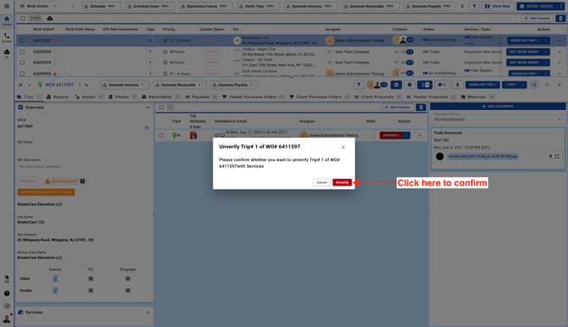Close the Unverify Trip dialog with X
The height and width of the screenshot is (327, 568).
(343, 147)
